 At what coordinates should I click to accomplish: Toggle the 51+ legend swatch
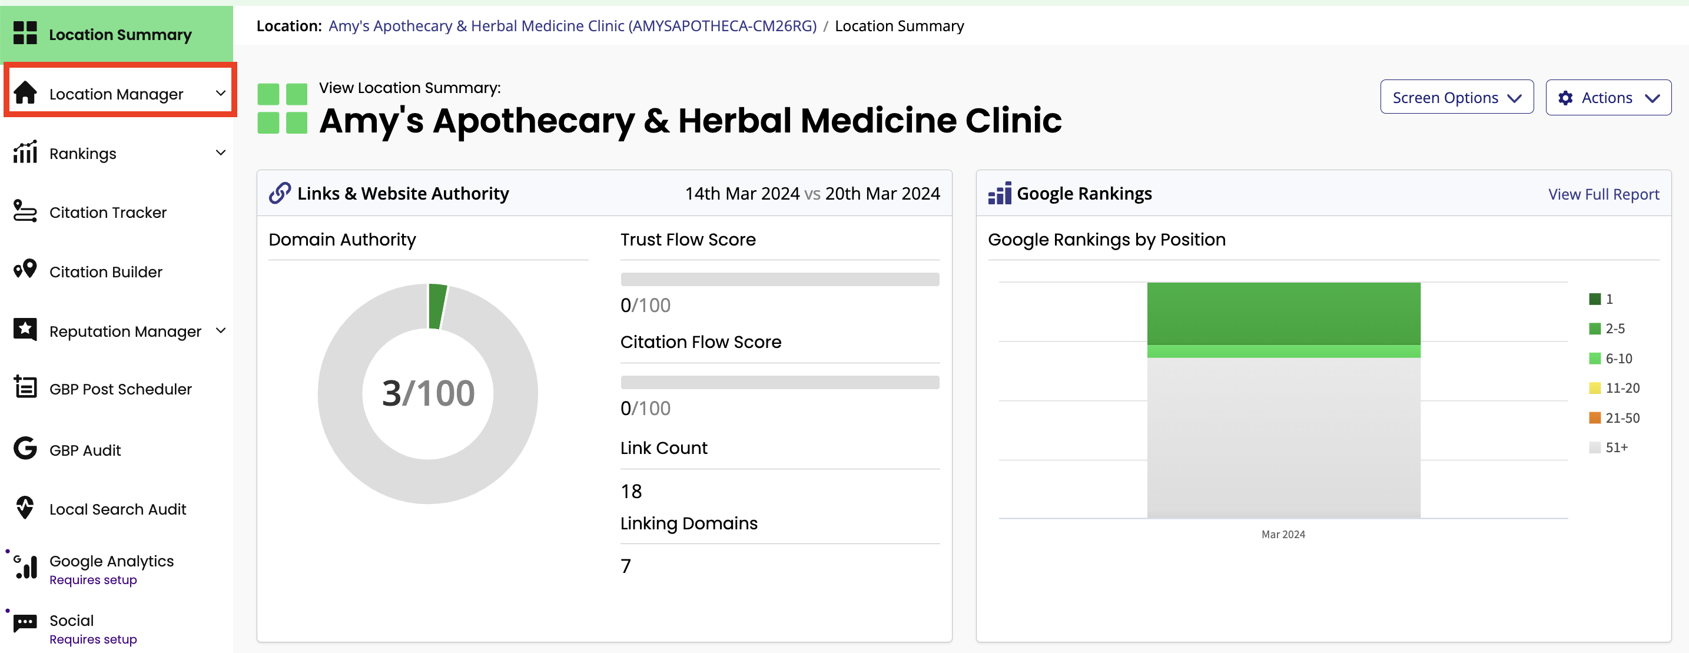1595,447
